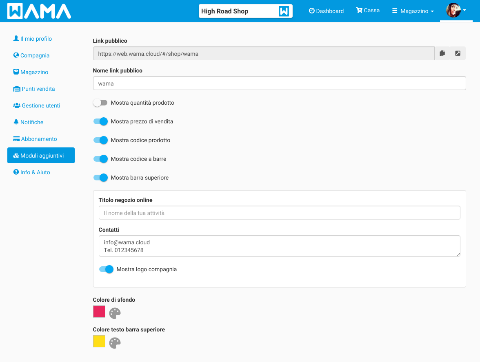Click the pink background color swatch
The image size is (480, 362).
pos(99,312)
